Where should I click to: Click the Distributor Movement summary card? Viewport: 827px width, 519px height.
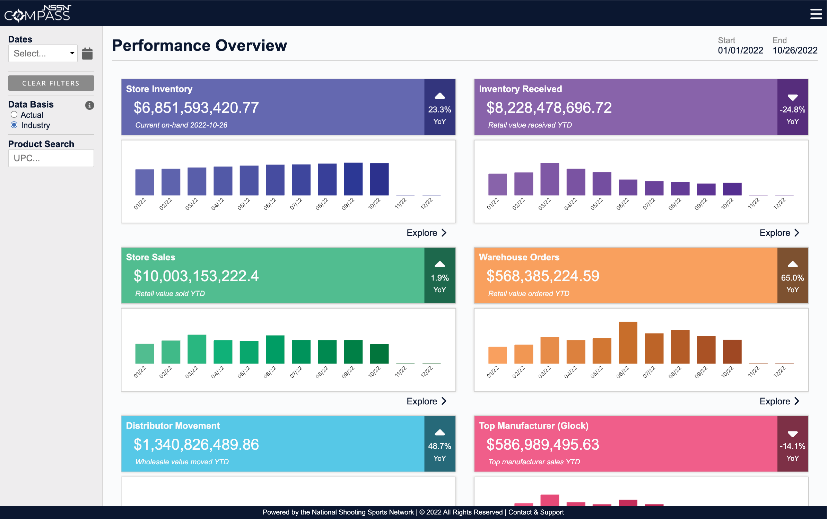(288, 444)
